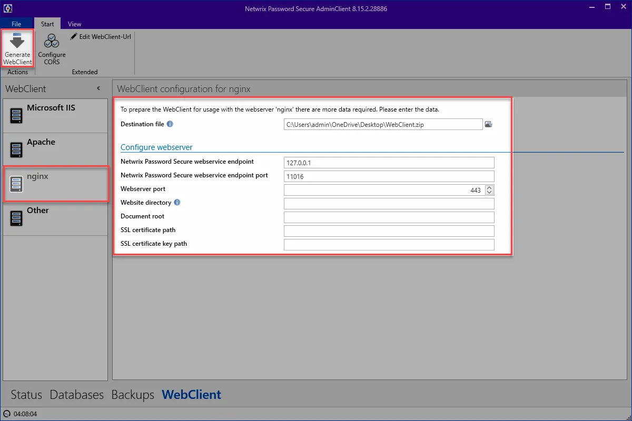Click Generate WebClient download icon

pos(17,42)
